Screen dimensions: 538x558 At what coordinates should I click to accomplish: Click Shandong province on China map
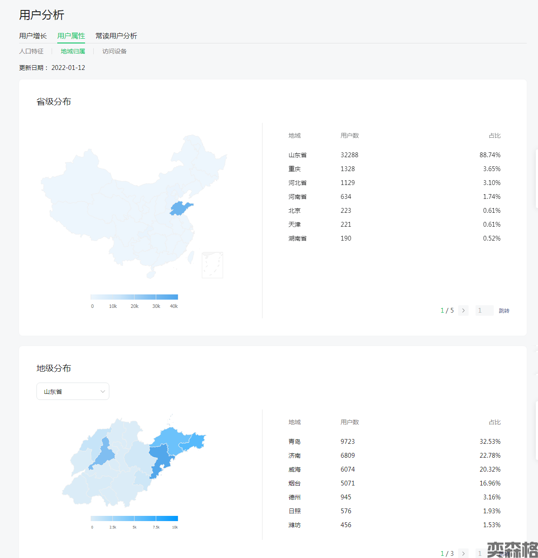pos(180,209)
